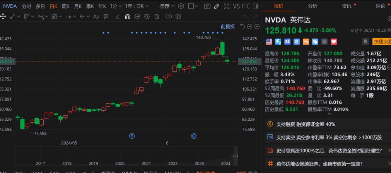Open the 分析 analysis tab

point(313,6)
